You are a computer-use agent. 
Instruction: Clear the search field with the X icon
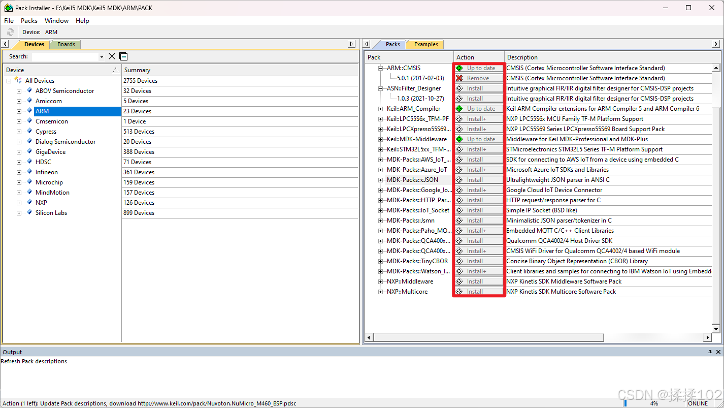coord(112,56)
